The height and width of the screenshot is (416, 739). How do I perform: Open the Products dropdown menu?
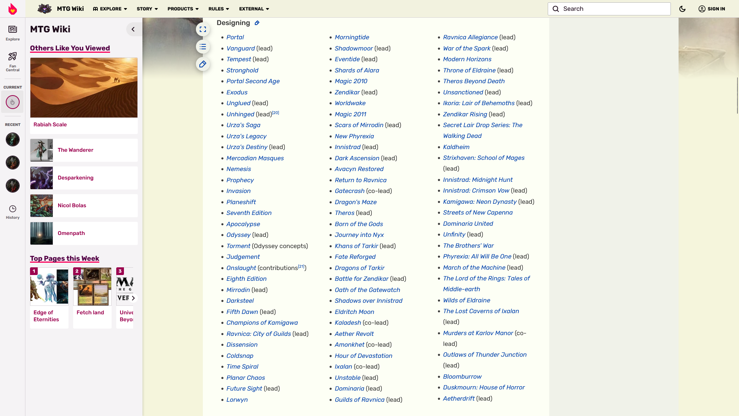[183, 9]
